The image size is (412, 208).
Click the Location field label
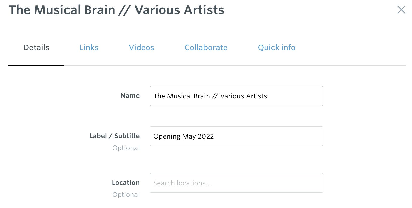[126, 183]
